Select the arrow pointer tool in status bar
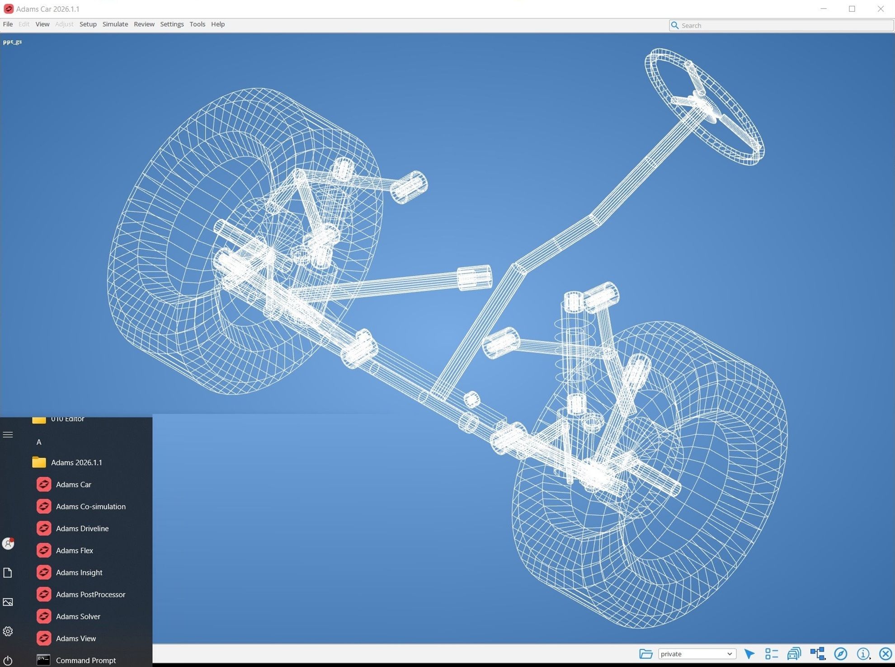The image size is (895, 667). coord(749,654)
